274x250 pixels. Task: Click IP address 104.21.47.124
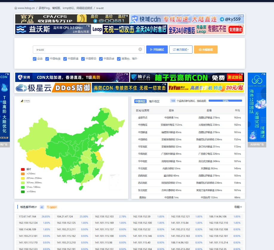click(x=65, y=217)
